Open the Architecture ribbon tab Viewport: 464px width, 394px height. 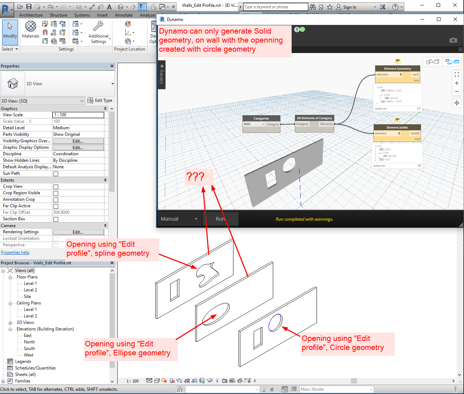(x=31, y=15)
